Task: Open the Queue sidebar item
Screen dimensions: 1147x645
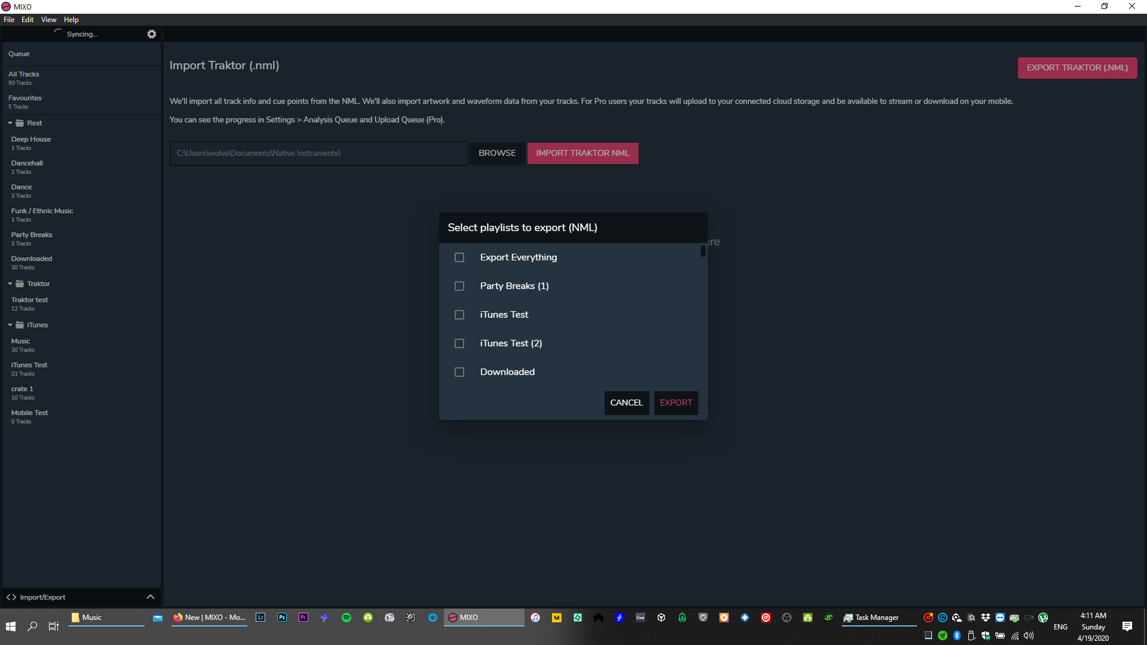Action: pyautogui.click(x=82, y=54)
